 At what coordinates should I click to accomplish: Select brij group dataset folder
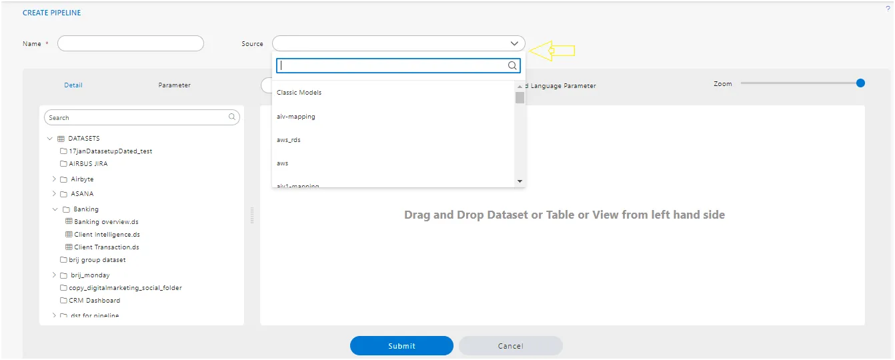[x=97, y=260]
